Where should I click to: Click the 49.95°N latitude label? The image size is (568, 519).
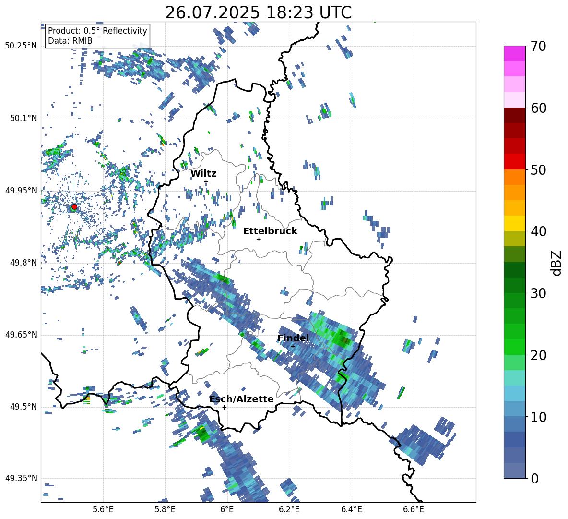point(21,191)
